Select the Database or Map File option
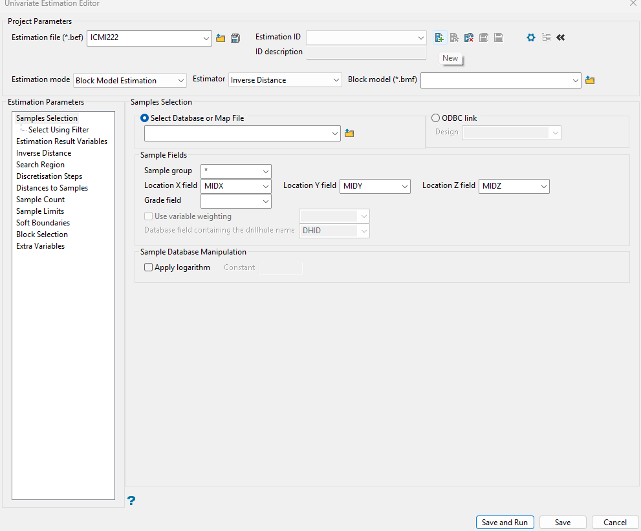This screenshot has height=531, width=641. point(145,118)
